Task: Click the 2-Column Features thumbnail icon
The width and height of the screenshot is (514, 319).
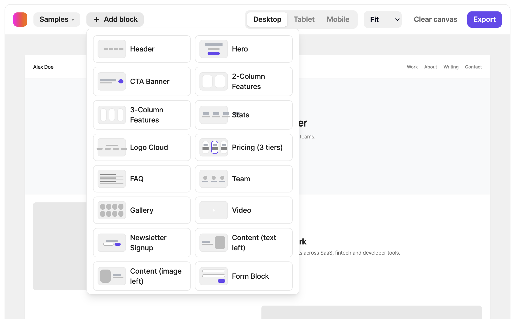Action: pyautogui.click(x=214, y=81)
